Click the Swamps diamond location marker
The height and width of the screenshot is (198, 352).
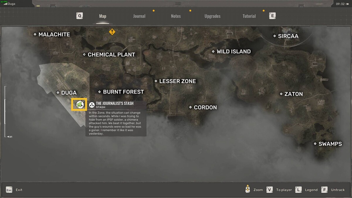pos(315,144)
